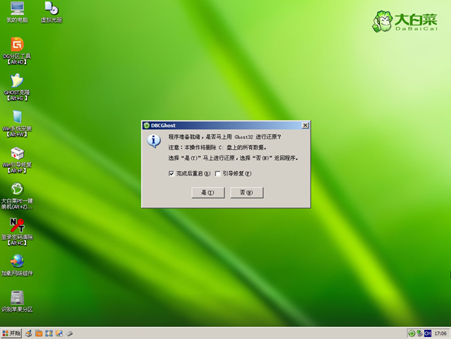451x339 pixels.
Task: Close the DBCGhost dialog window
Action: (305, 125)
